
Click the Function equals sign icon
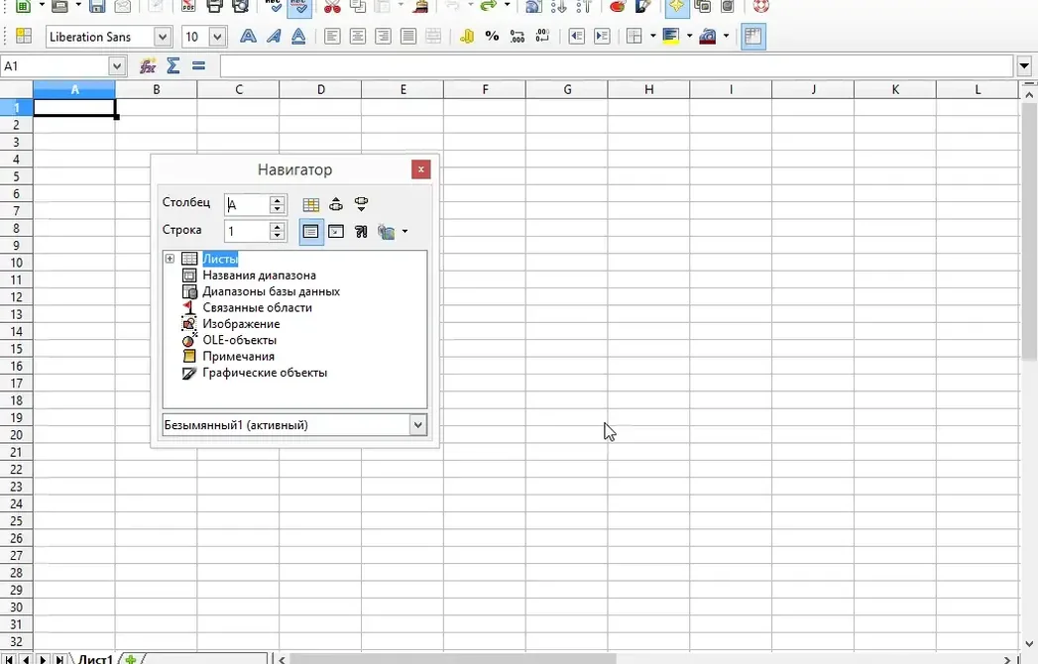pyautogui.click(x=198, y=65)
